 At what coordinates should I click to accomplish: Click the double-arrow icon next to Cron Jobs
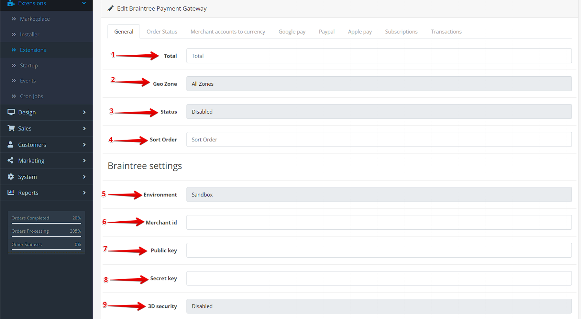14,96
